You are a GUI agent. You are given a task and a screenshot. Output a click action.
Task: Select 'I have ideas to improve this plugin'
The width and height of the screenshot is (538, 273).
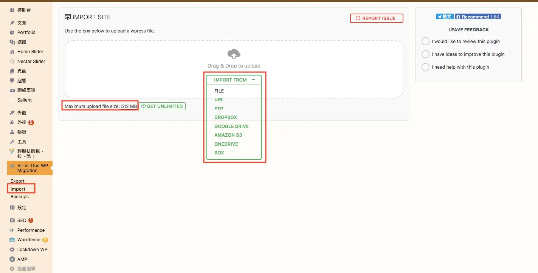pos(425,54)
